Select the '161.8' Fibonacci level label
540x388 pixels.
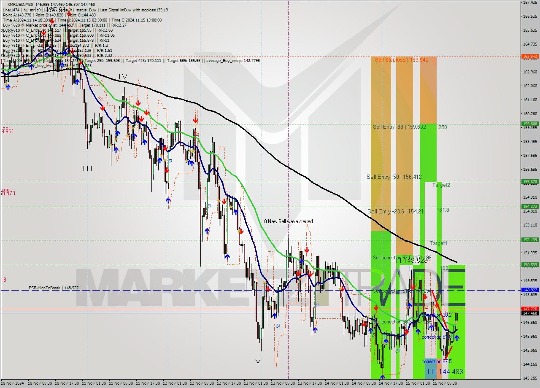click(x=443, y=210)
